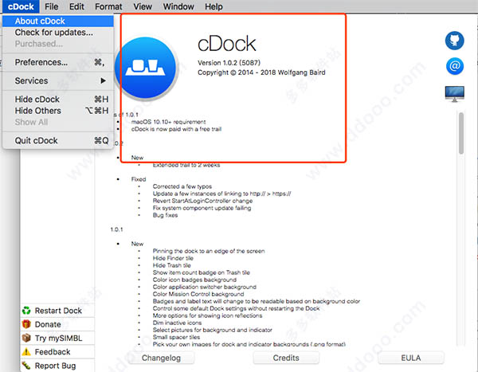Click the changelog vertical scrollbar thumb

click(461, 133)
